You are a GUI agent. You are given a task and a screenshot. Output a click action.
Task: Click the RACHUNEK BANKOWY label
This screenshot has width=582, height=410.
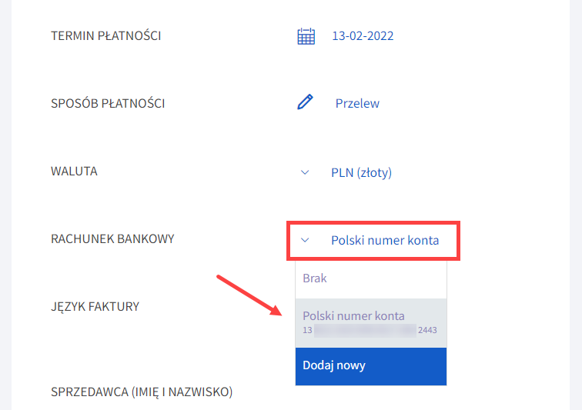112,239
